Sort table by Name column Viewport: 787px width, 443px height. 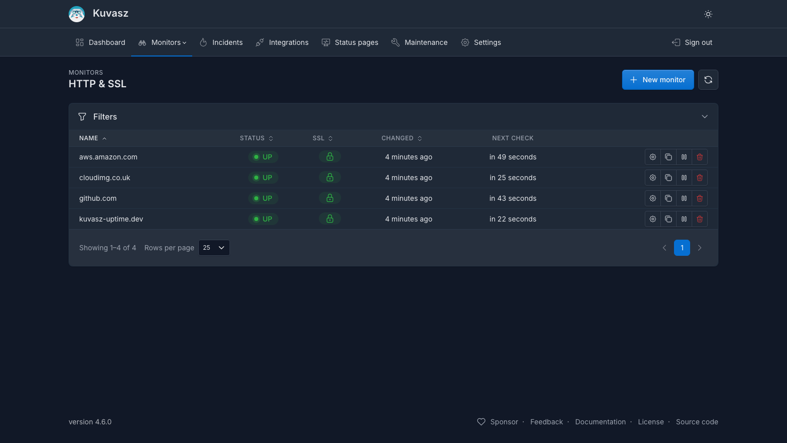click(x=93, y=138)
